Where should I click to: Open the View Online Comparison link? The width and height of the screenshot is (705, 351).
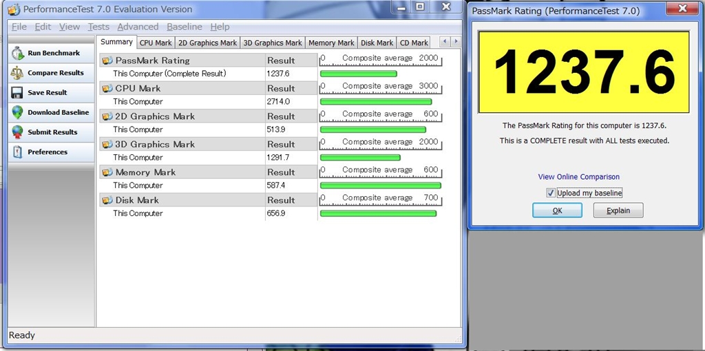tap(578, 177)
